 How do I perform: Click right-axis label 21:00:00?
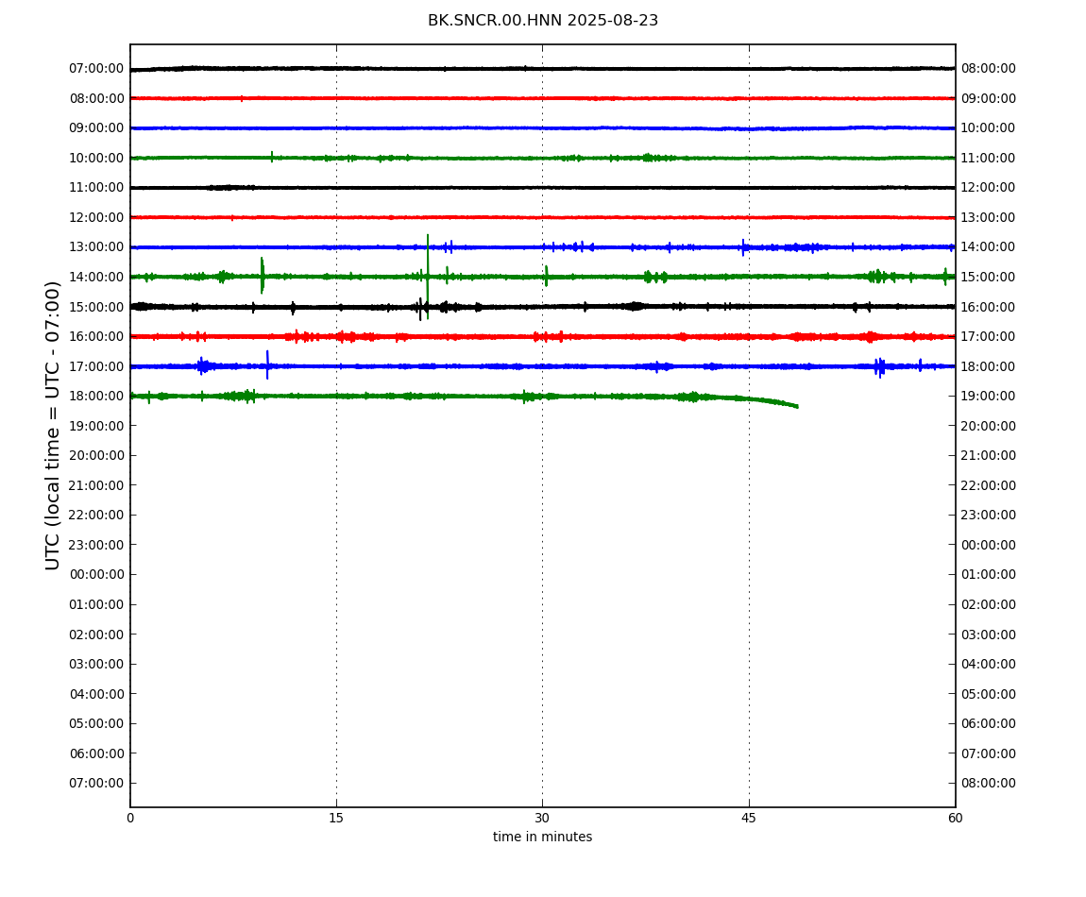989,456
